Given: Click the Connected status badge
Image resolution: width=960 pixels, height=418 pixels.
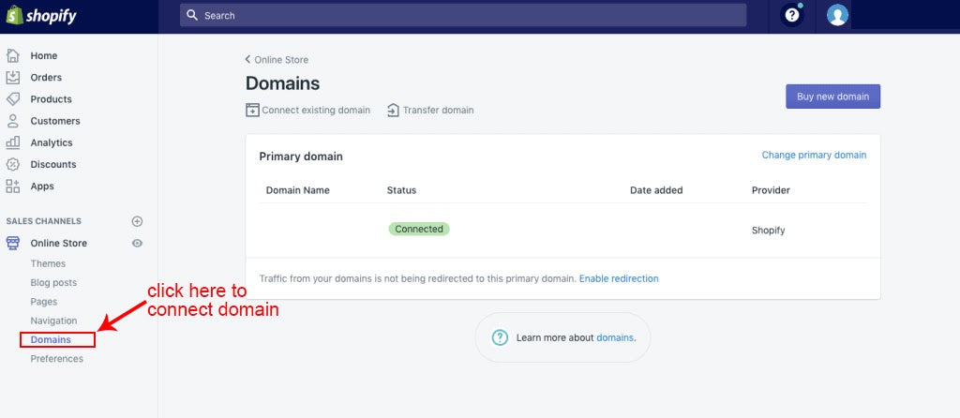Looking at the screenshot, I should (419, 229).
